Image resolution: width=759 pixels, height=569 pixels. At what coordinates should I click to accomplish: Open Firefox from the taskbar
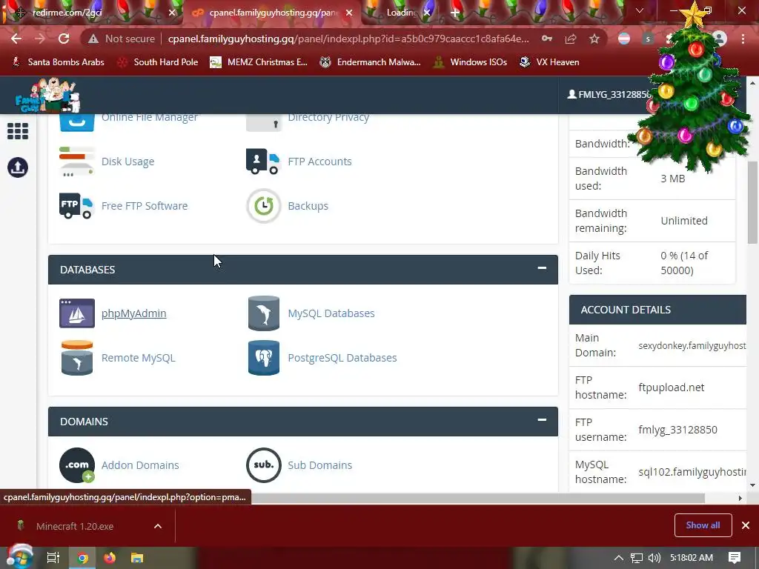(x=110, y=558)
